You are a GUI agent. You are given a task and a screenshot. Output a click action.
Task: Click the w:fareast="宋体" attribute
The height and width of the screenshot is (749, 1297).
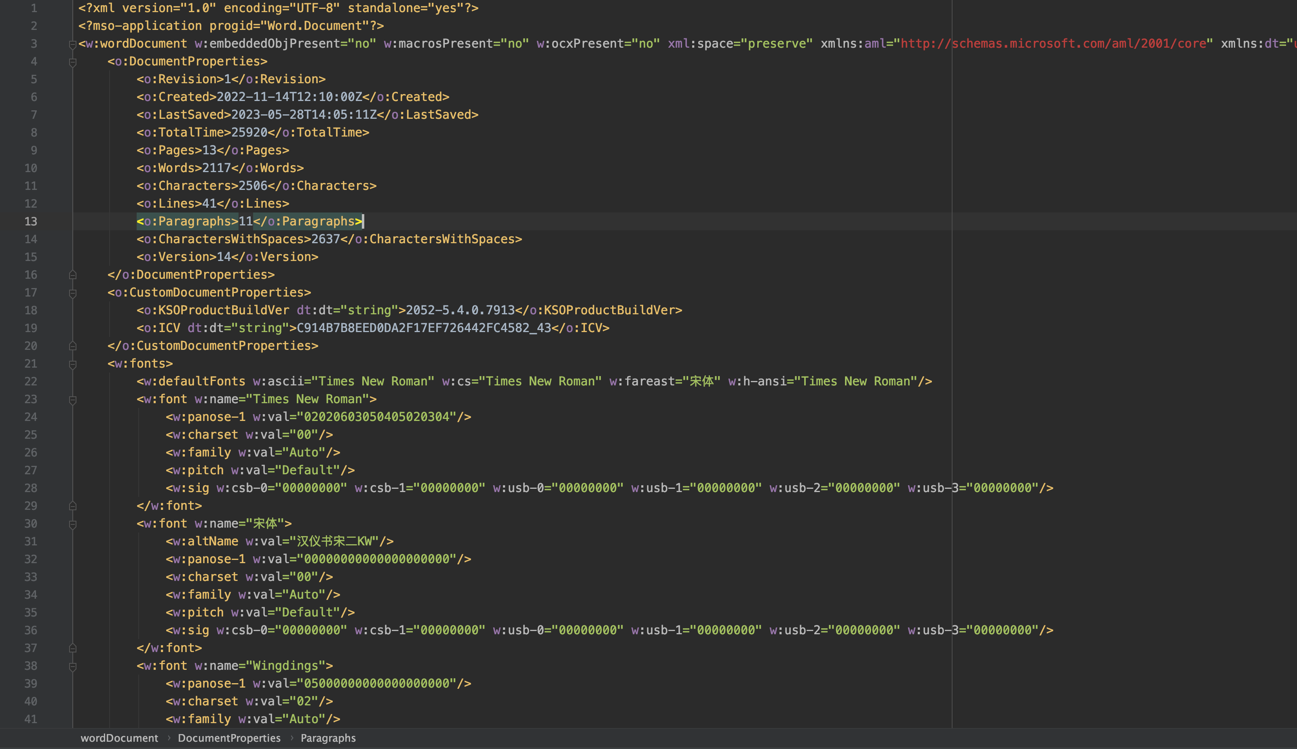pos(665,381)
